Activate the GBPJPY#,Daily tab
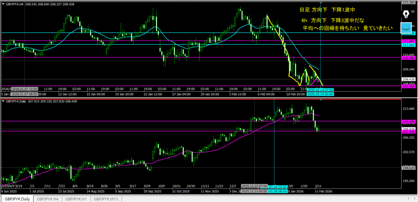 [x=17, y=199]
